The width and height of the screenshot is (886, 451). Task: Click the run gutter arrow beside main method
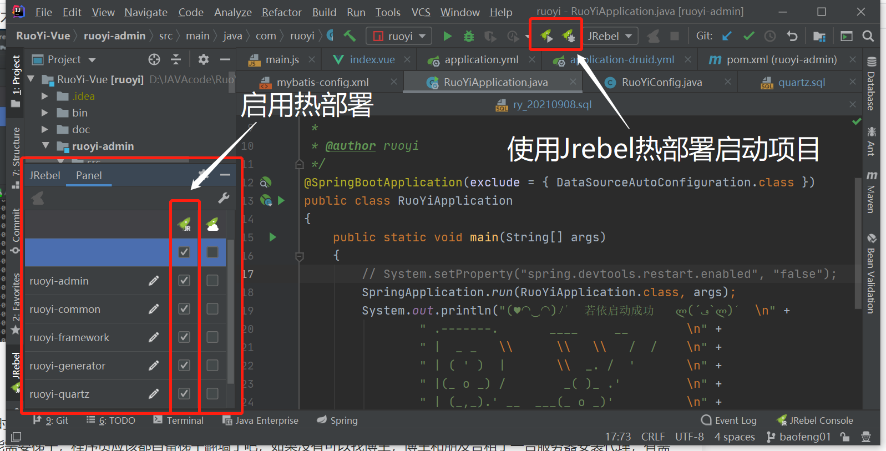(272, 237)
